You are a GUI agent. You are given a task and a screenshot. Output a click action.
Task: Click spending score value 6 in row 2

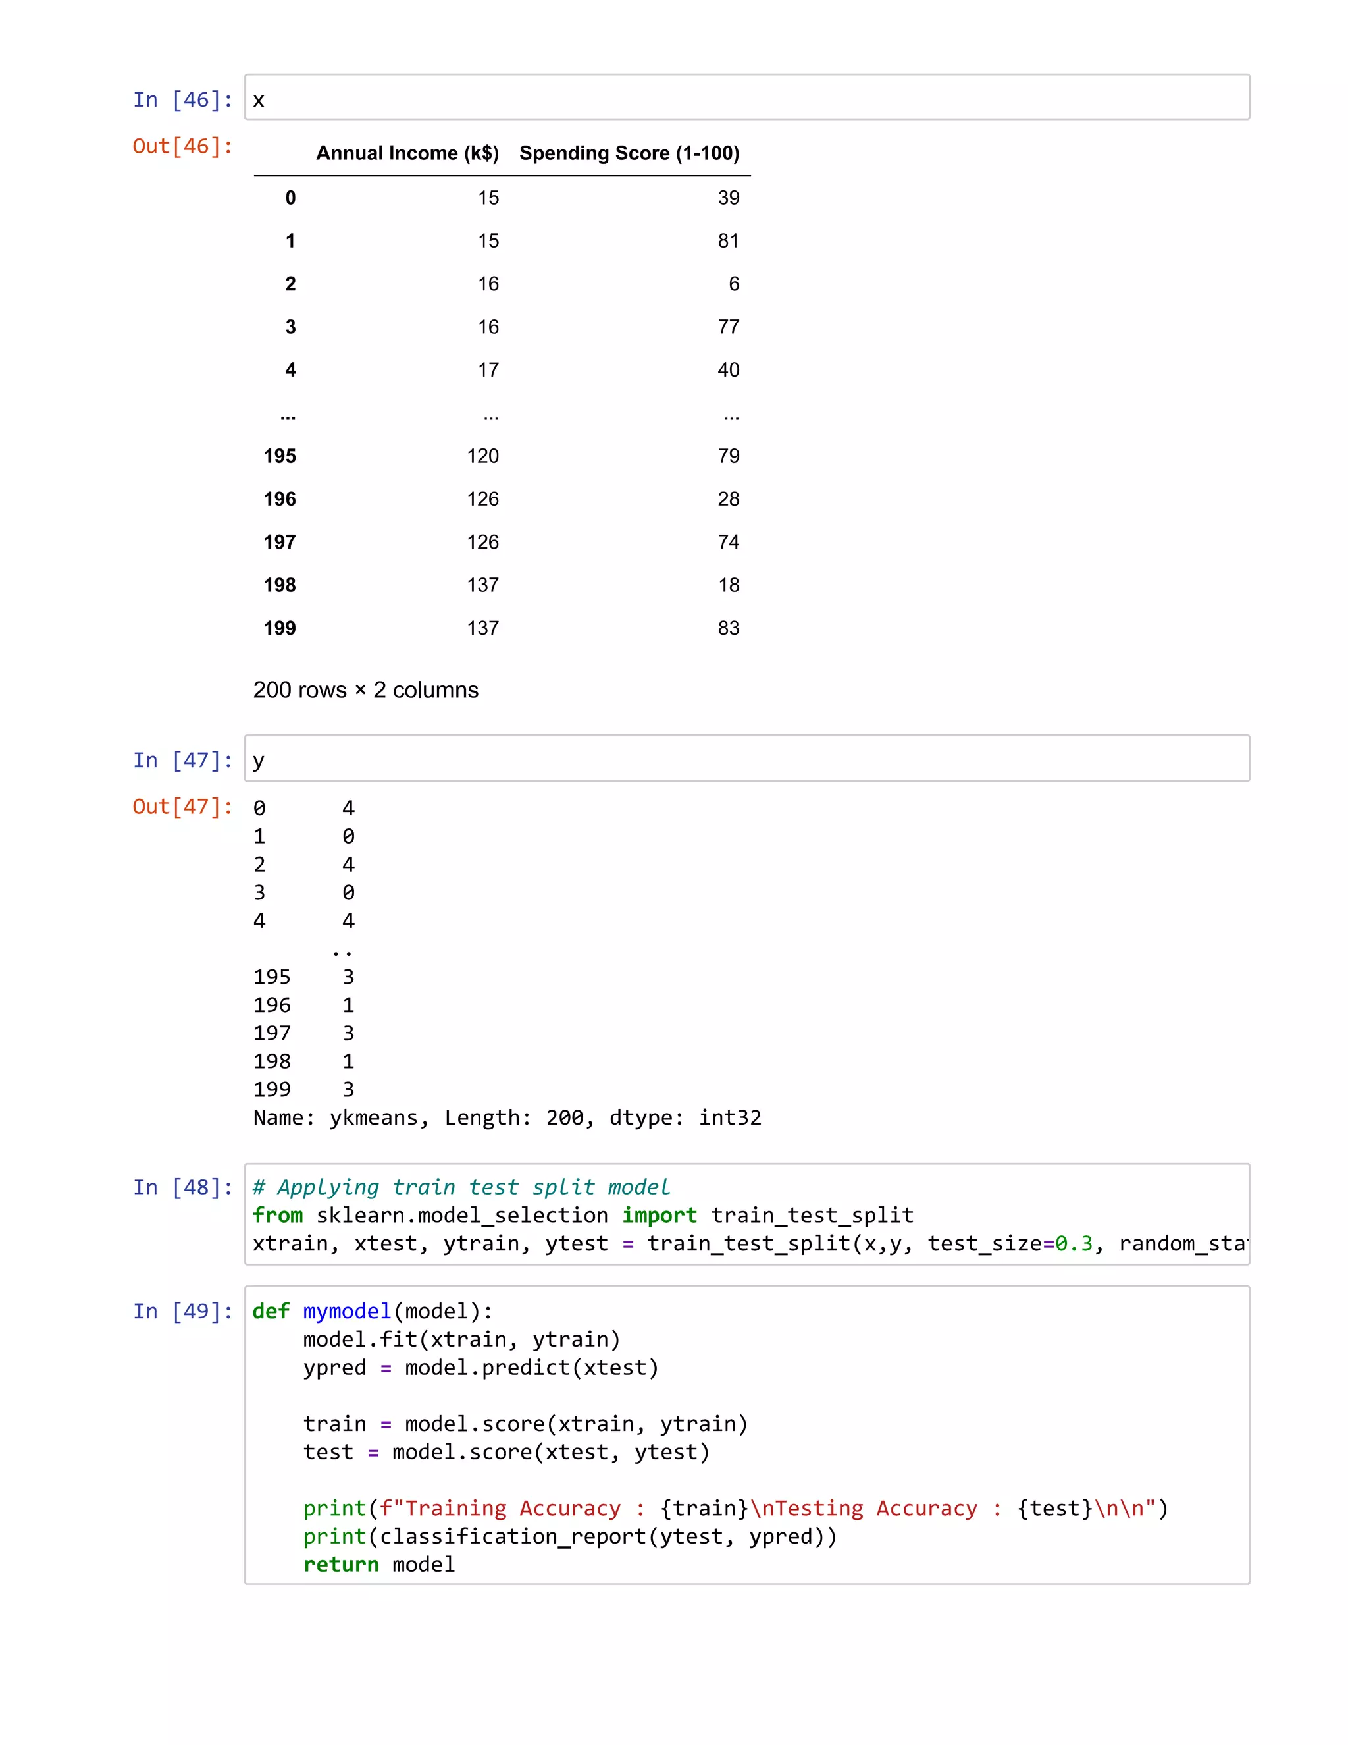(x=734, y=284)
